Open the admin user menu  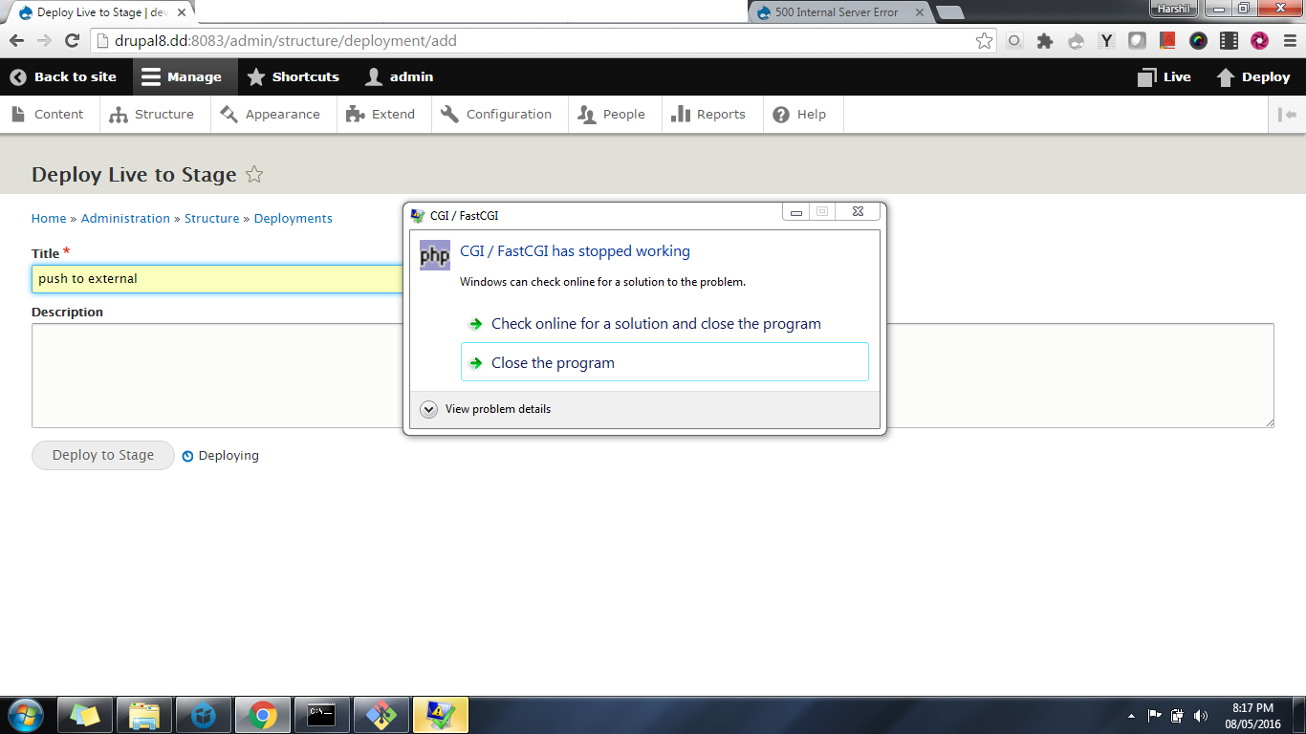[400, 76]
